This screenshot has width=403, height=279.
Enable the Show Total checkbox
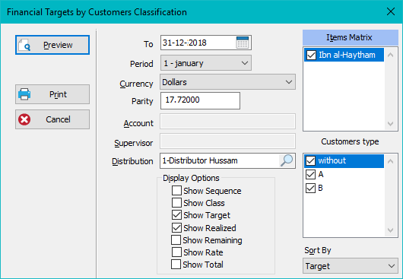pos(176,264)
